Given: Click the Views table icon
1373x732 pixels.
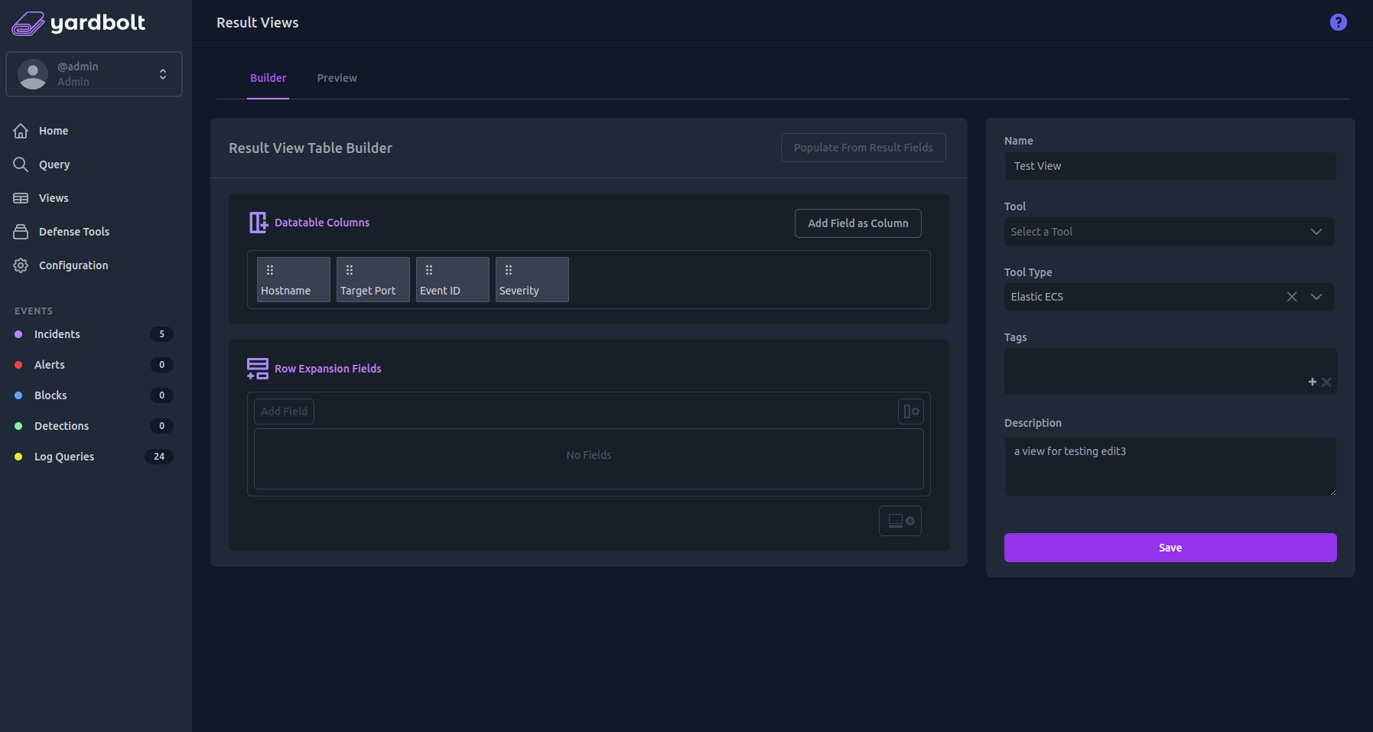Looking at the screenshot, I should point(21,198).
